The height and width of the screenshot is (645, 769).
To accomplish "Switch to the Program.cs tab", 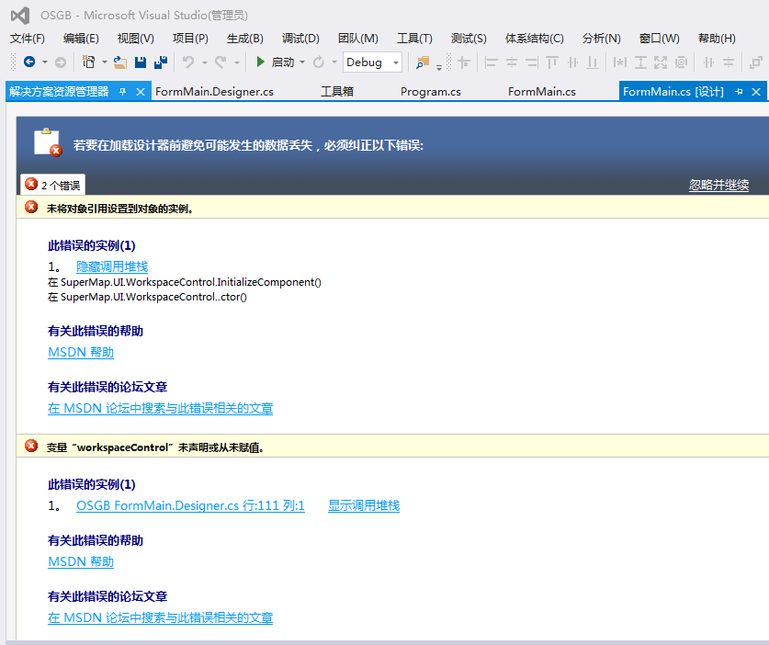I will pos(431,91).
